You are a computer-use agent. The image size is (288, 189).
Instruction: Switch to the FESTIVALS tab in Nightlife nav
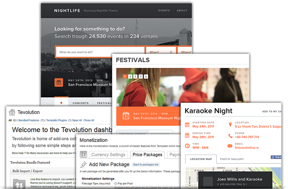(104, 103)
